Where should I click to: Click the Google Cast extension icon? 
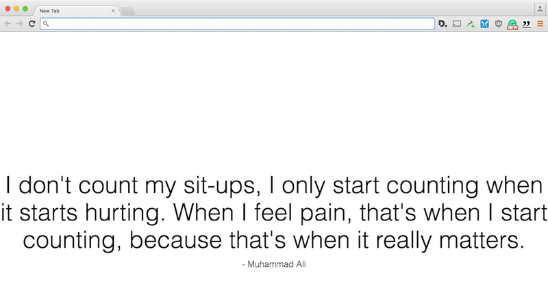(x=457, y=24)
